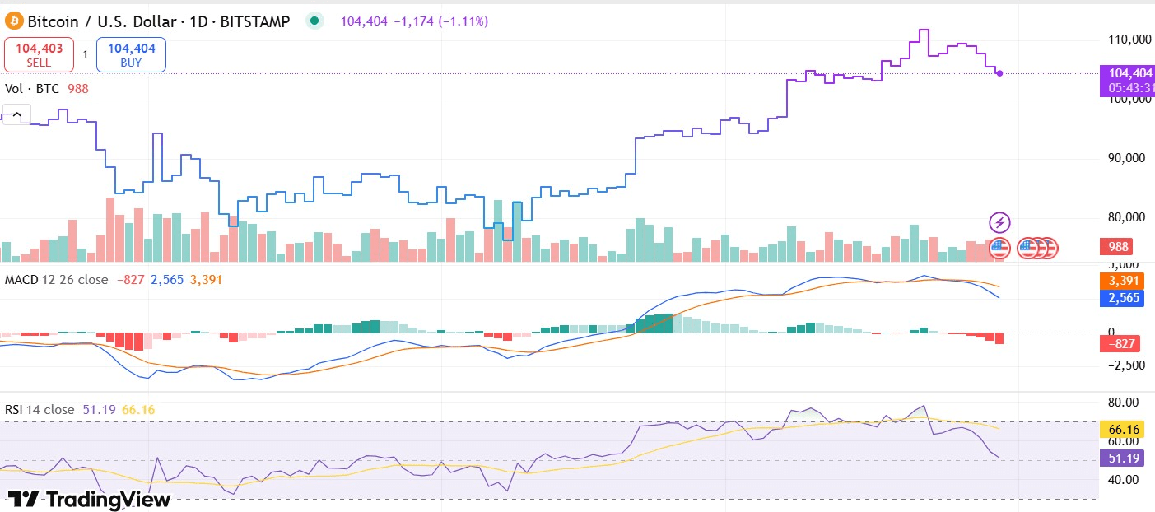1155x512 pixels.
Task: Click the green market status dot
Action: click(314, 20)
